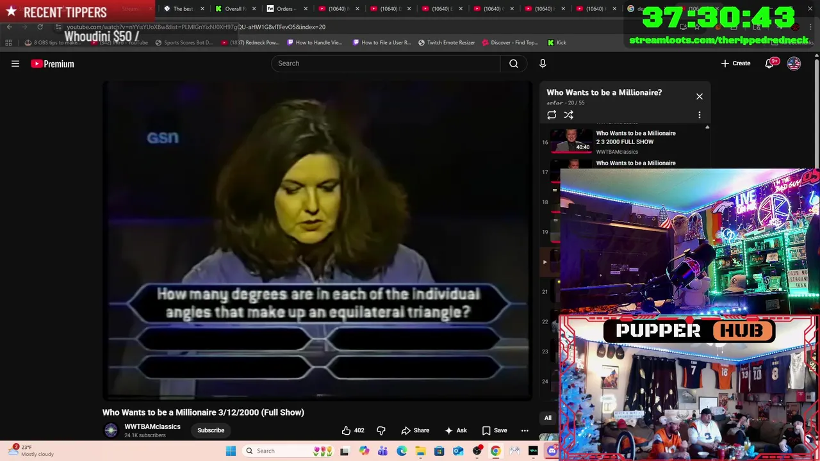
Task: Save video to a playlist
Action: coord(494,430)
